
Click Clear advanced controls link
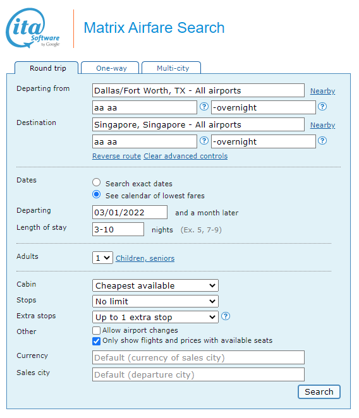coord(186,156)
